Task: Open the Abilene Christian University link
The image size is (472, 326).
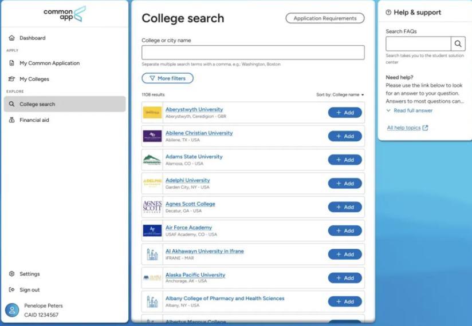Action: tap(199, 133)
